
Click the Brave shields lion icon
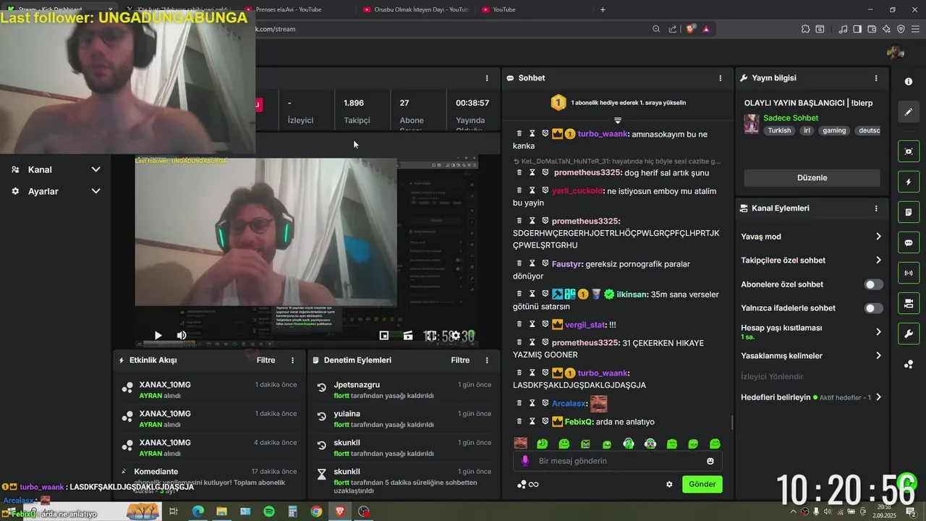tap(691, 29)
